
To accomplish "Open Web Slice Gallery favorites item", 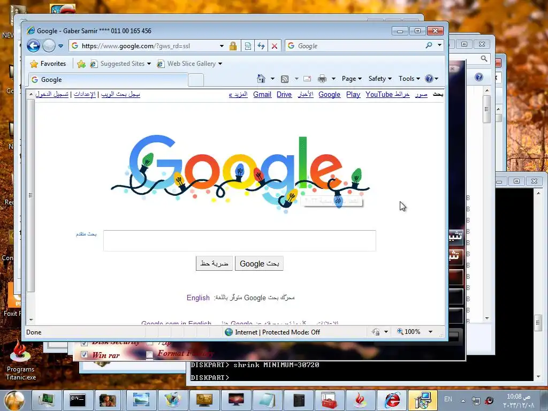I will (189, 64).
